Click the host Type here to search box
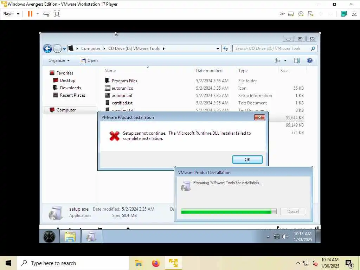The image size is (360, 270). pos(73,263)
